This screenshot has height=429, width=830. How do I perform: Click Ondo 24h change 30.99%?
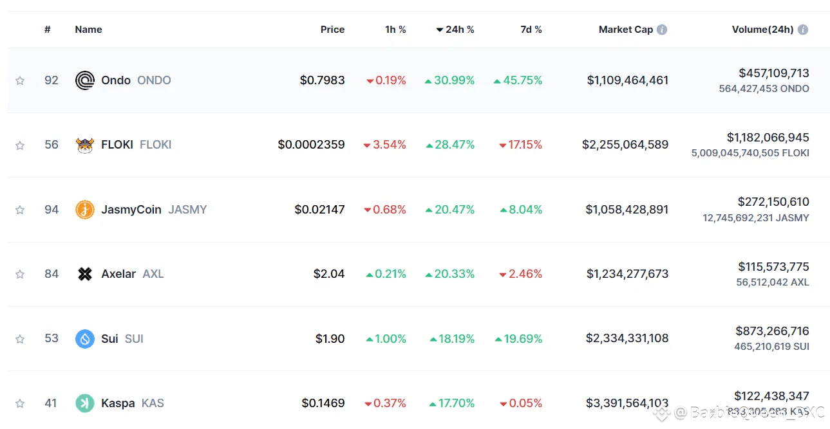(449, 80)
